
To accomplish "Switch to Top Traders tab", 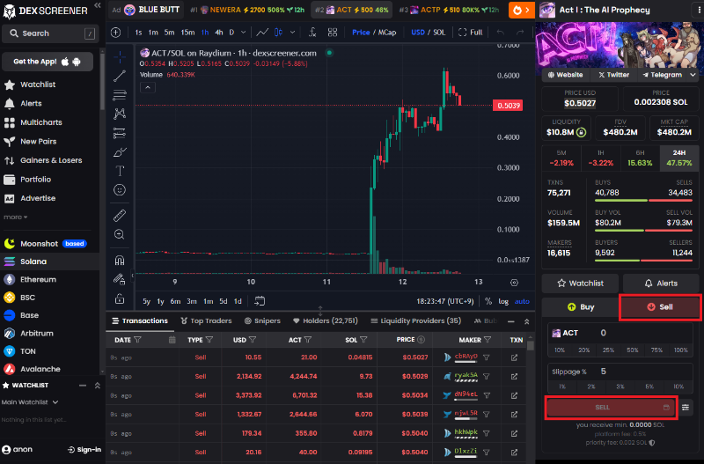I will click(207, 320).
